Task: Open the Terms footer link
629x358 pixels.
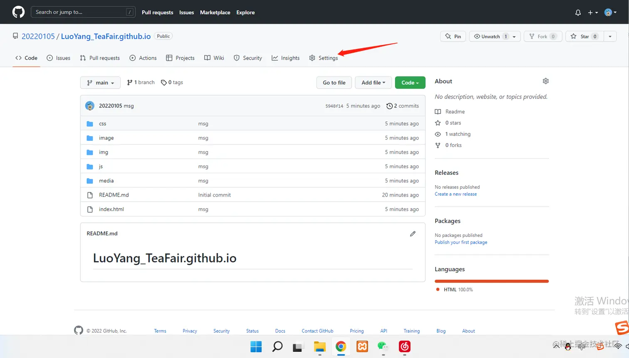Action: tap(160, 331)
